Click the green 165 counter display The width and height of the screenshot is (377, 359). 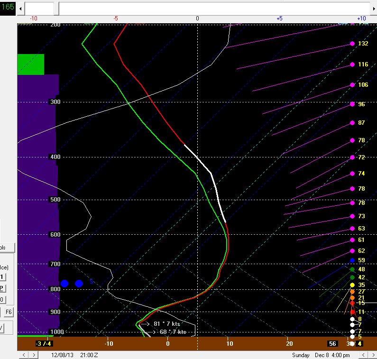pos(8,8)
